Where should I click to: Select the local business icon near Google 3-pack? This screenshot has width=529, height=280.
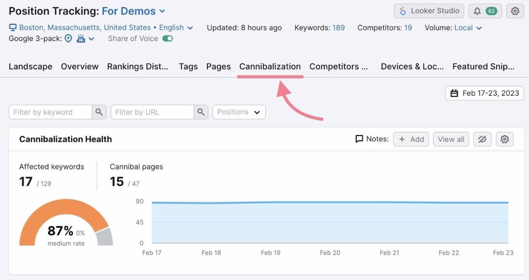coord(81,38)
